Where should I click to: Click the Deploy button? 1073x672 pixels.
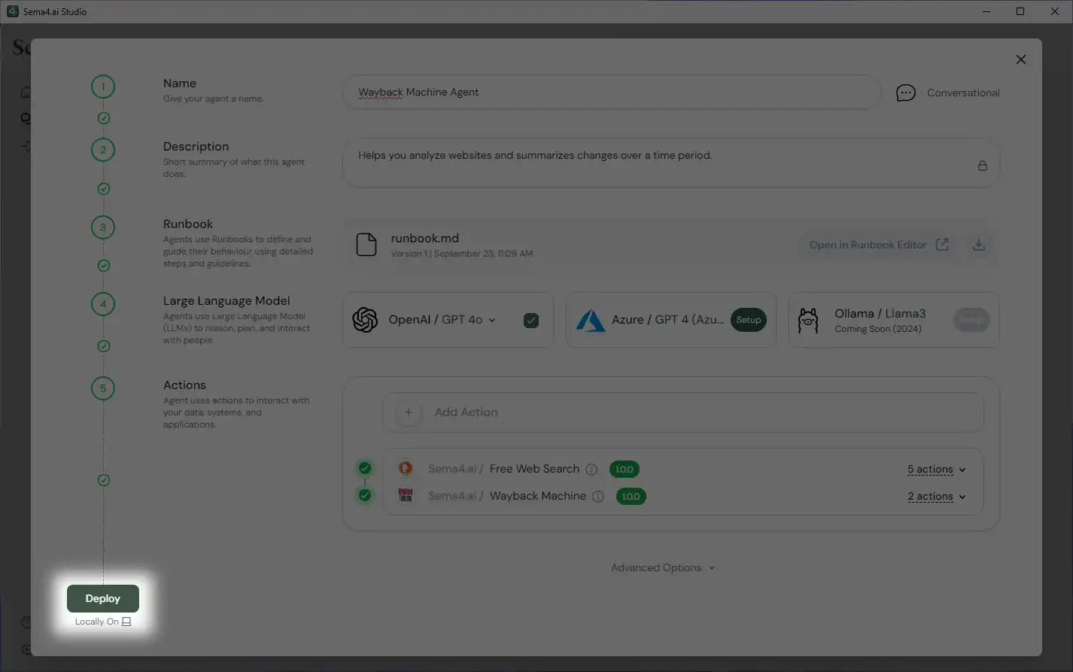(102, 598)
